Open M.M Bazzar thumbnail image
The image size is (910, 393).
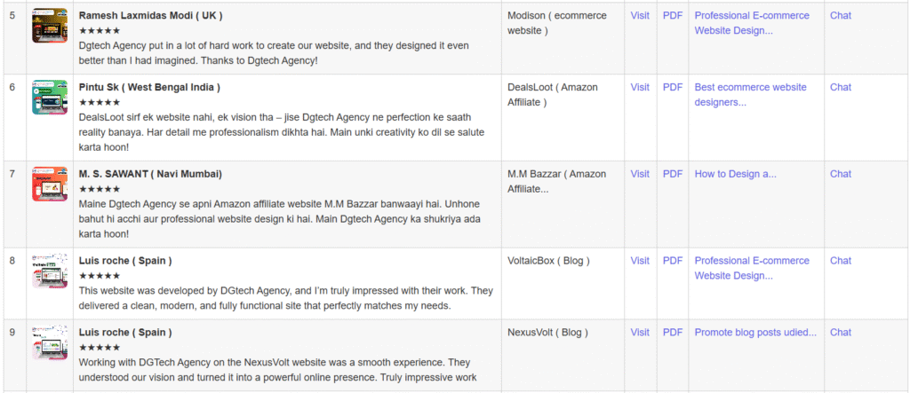(x=50, y=184)
